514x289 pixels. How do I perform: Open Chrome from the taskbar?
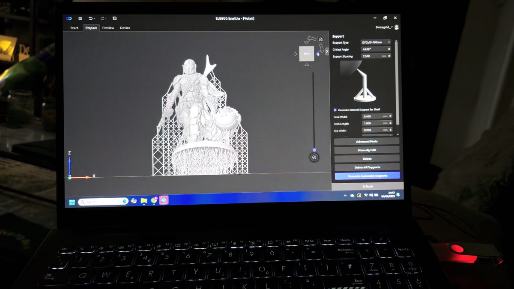[x=154, y=200]
